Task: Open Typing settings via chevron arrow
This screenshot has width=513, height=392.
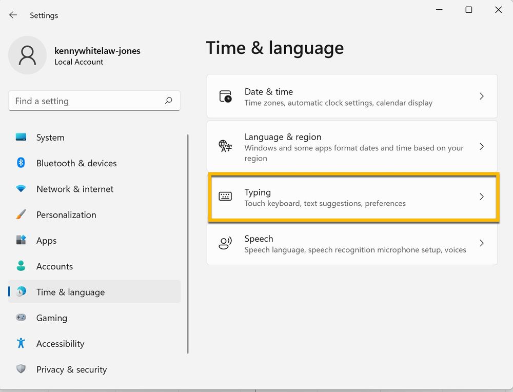Action: 481,197
